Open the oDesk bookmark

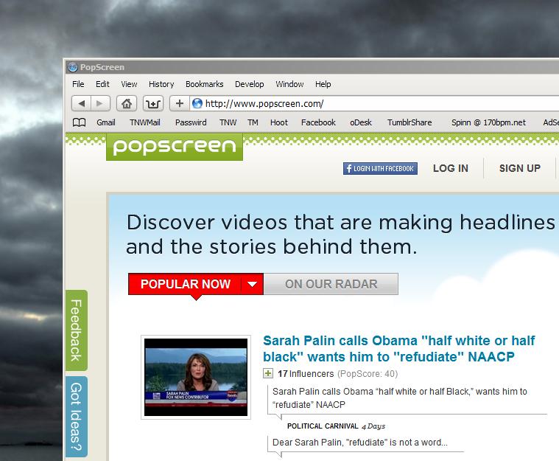pos(361,122)
